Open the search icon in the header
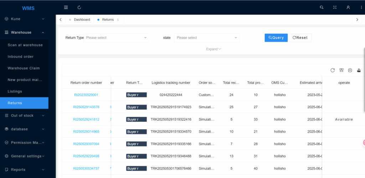Viewport: 365px width, 178px height. click(322, 7)
